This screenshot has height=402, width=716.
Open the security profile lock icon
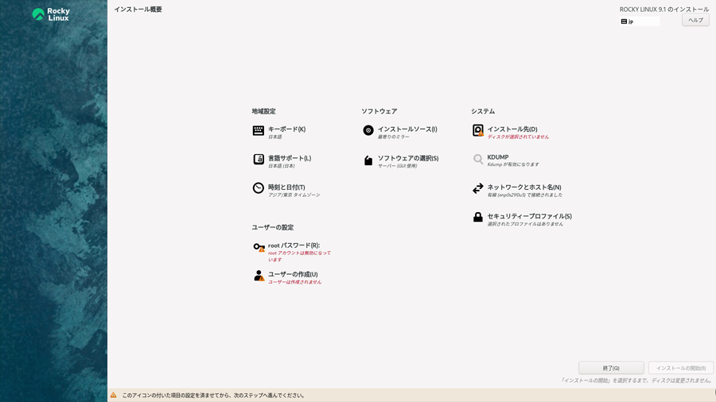pos(478,218)
